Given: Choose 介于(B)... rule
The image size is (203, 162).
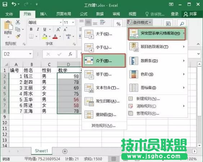Looking at the screenshot, I should pos(104,61).
